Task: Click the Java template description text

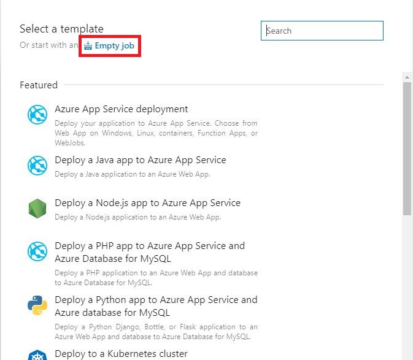Action: coord(133,174)
